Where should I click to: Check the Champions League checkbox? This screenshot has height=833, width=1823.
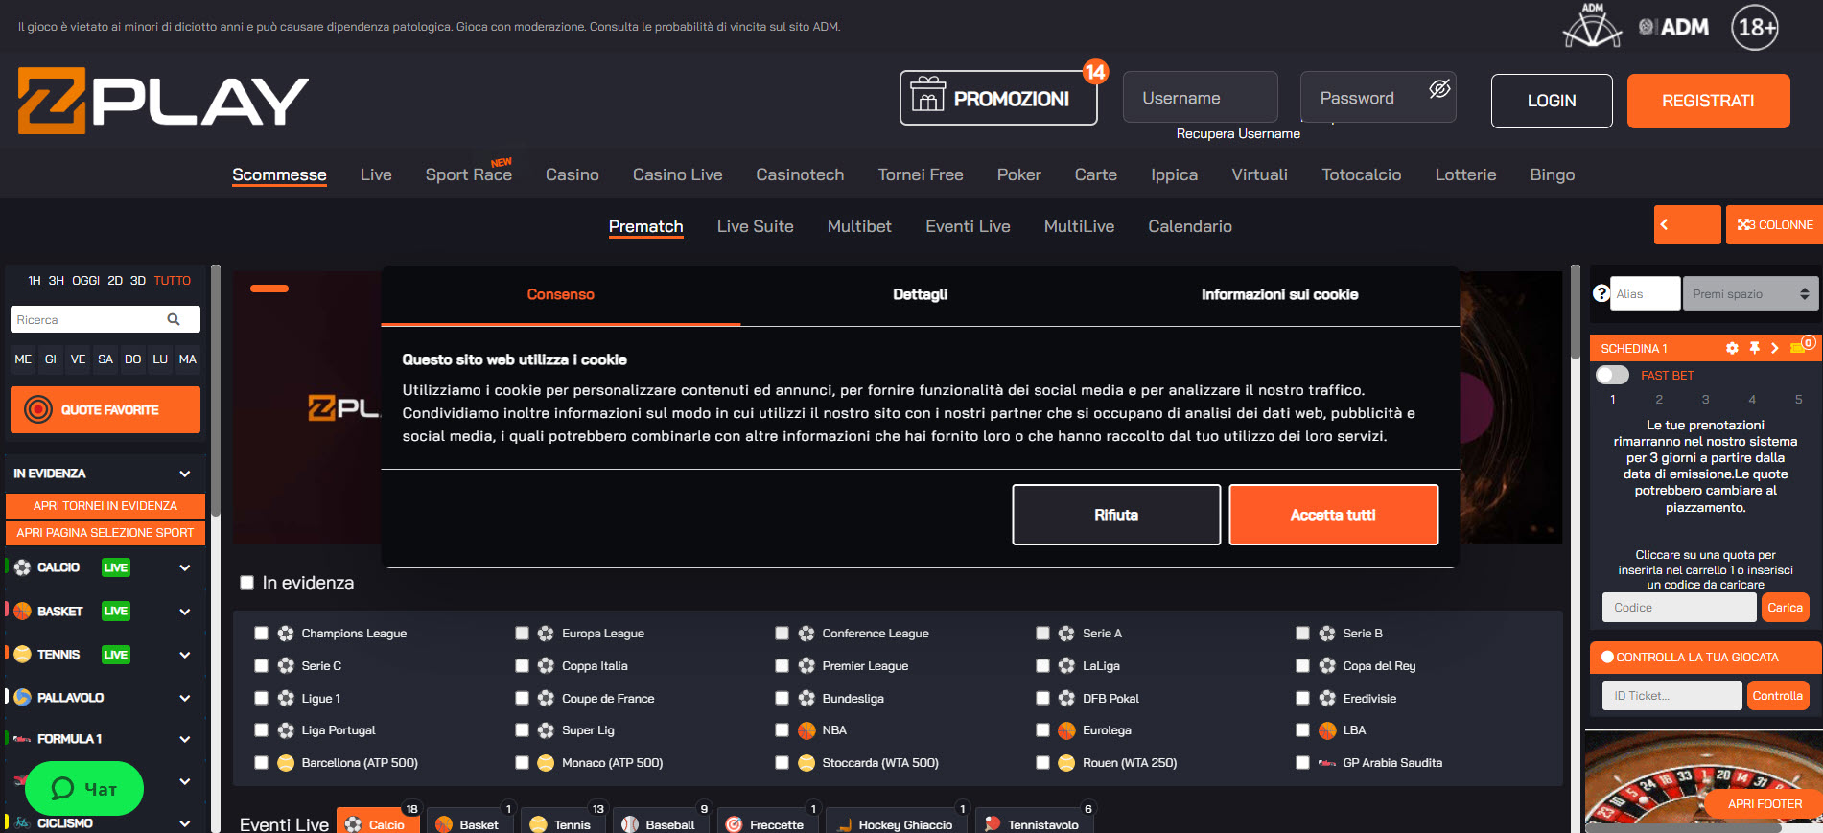(x=261, y=634)
